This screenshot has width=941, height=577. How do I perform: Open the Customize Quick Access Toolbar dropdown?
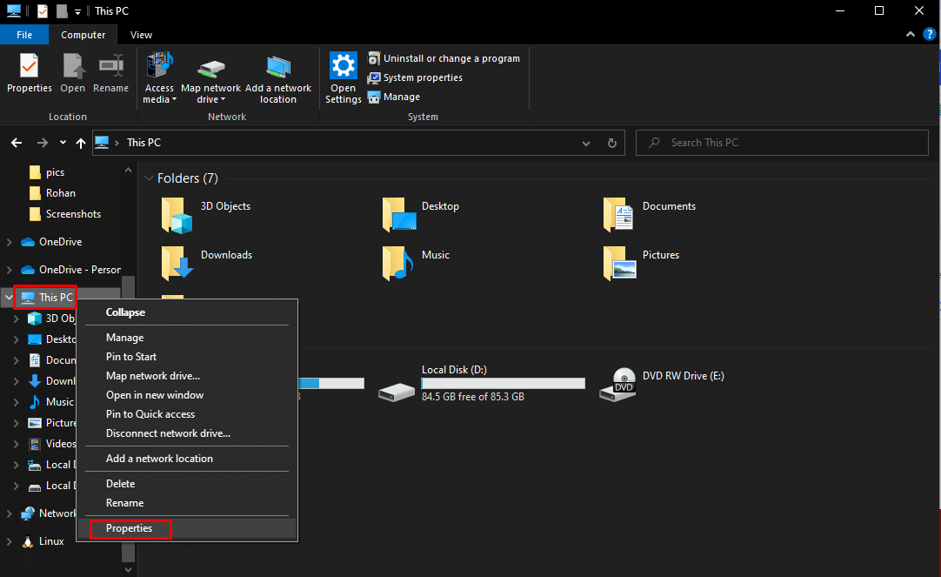click(77, 11)
